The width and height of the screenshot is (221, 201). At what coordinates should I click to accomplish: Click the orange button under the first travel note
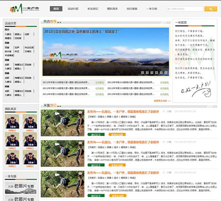point(117,134)
